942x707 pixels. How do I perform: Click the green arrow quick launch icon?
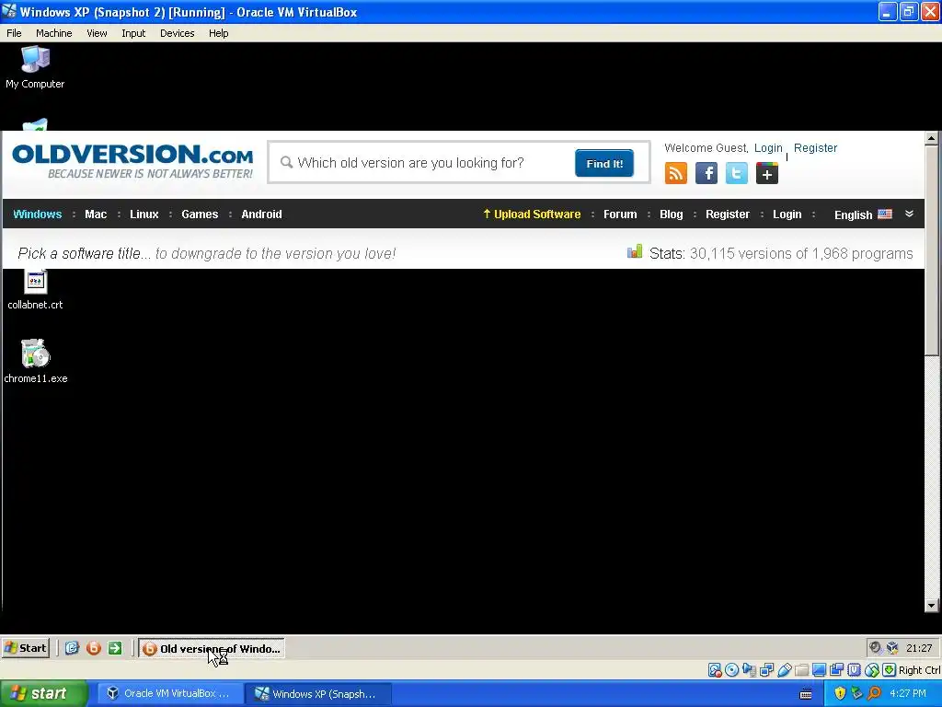[115, 648]
